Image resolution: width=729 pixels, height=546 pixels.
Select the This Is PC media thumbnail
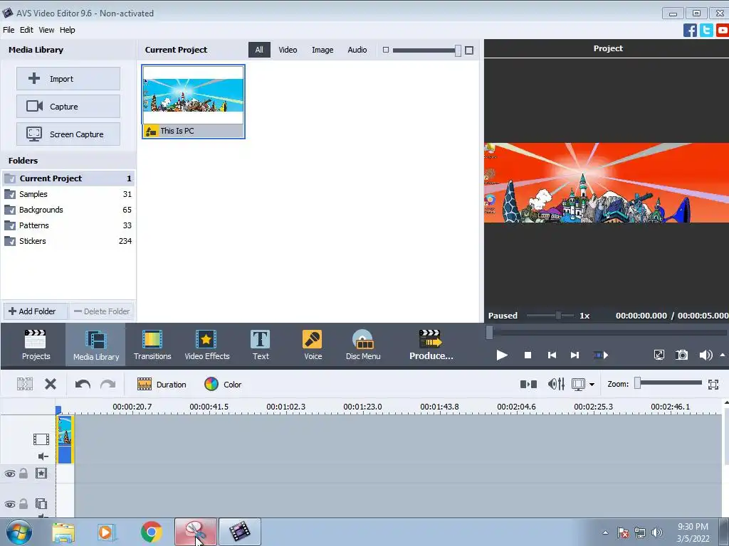[193, 101]
